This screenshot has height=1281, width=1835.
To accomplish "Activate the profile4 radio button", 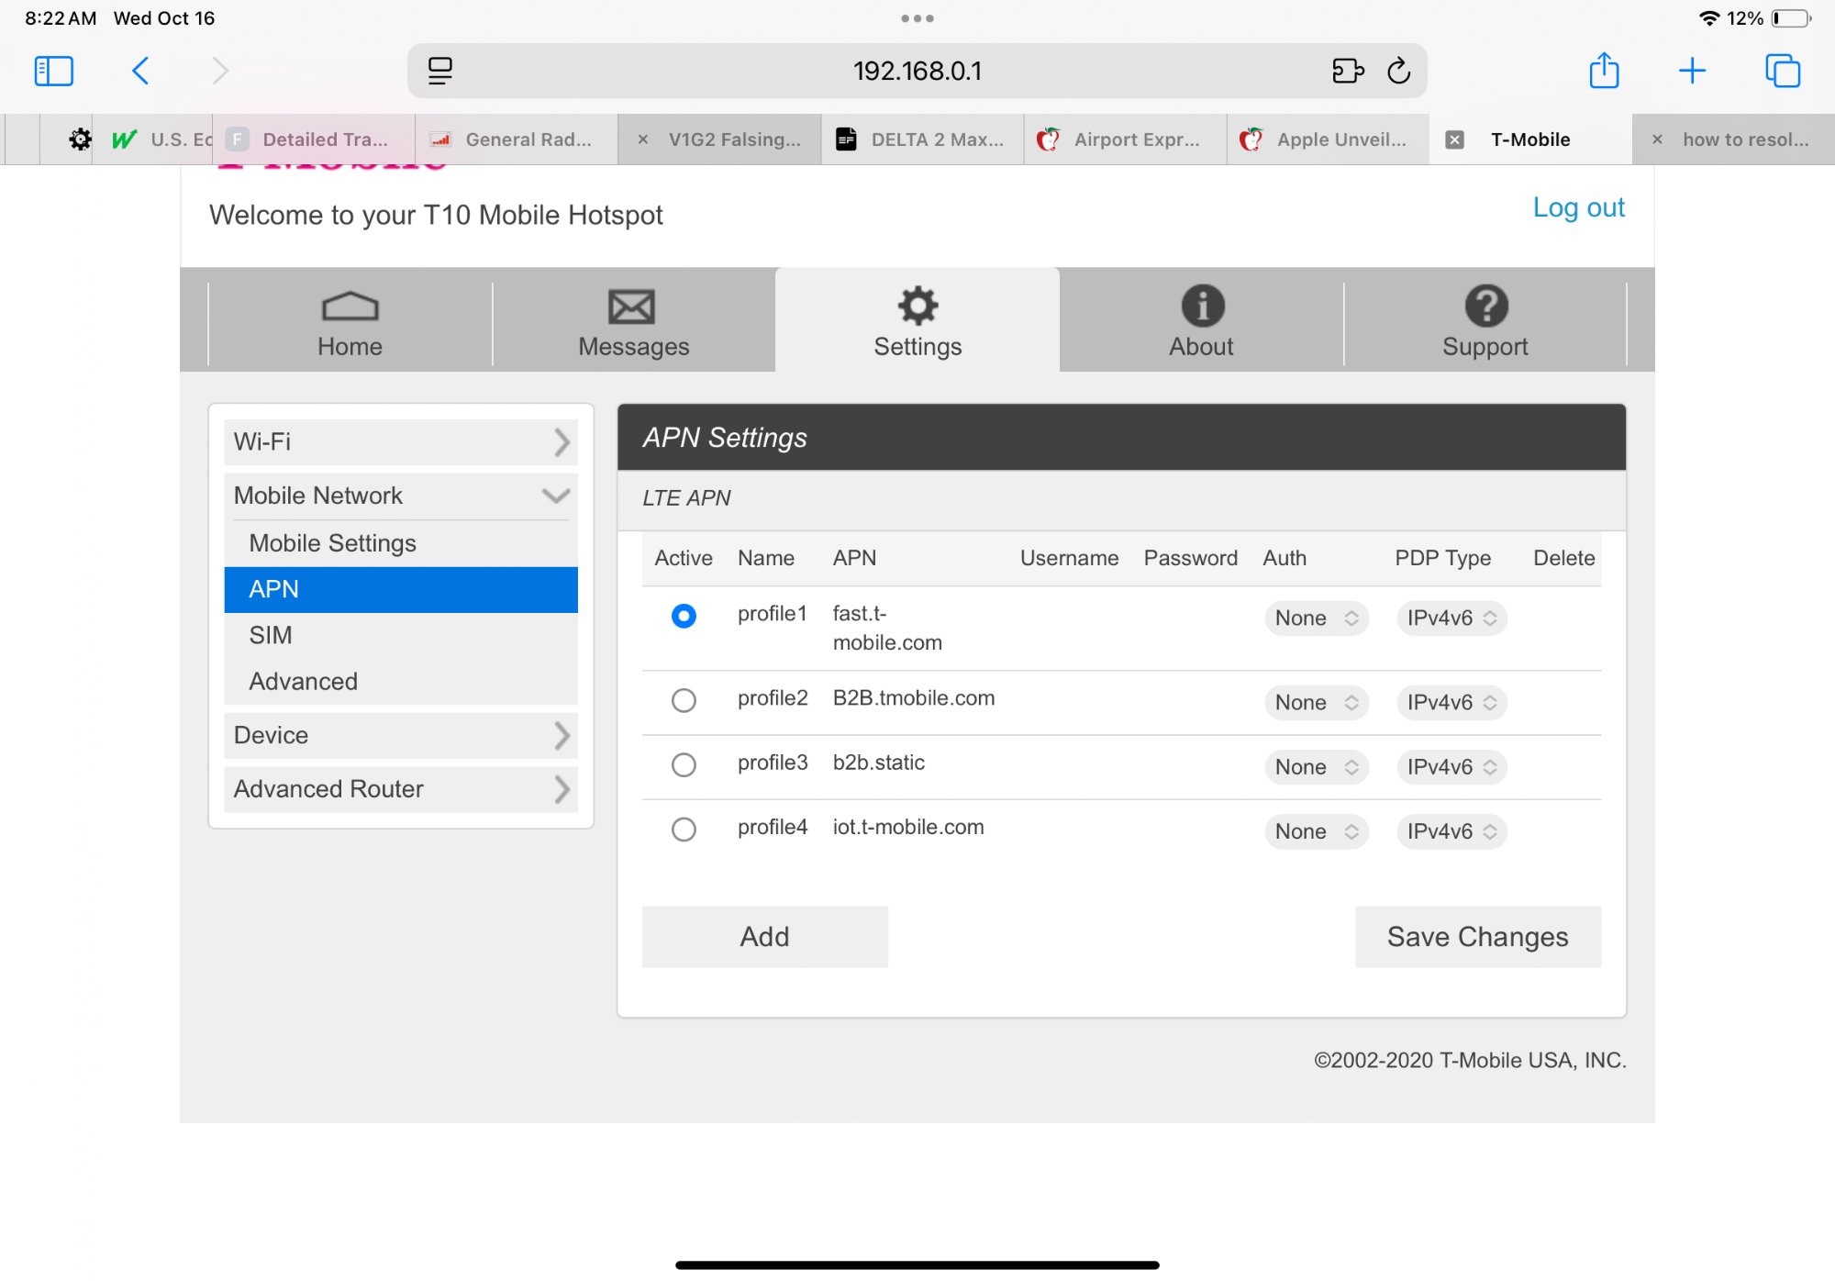I will click(684, 830).
